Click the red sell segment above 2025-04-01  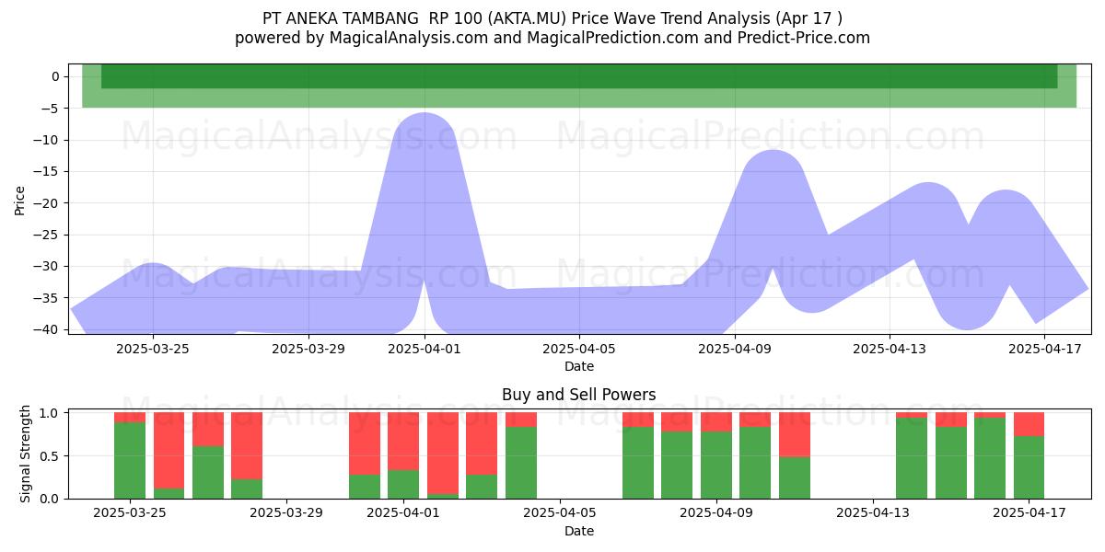point(403,441)
